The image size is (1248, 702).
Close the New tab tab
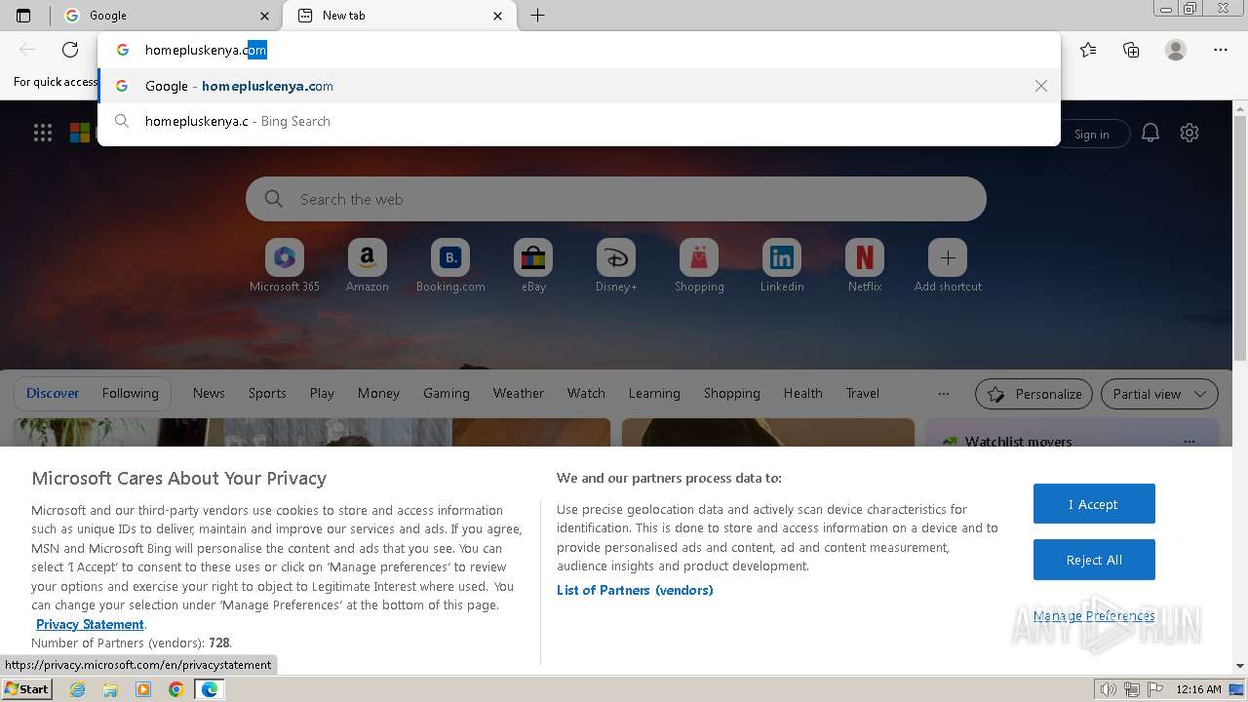(x=498, y=16)
